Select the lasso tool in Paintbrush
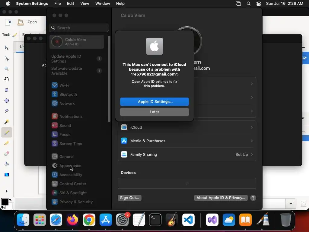The width and height of the screenshot is (309, 232). [x=7, y=111]
